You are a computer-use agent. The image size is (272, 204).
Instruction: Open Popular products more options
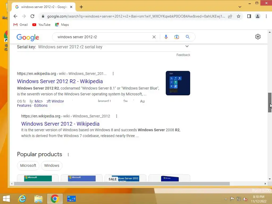point(68,154)
